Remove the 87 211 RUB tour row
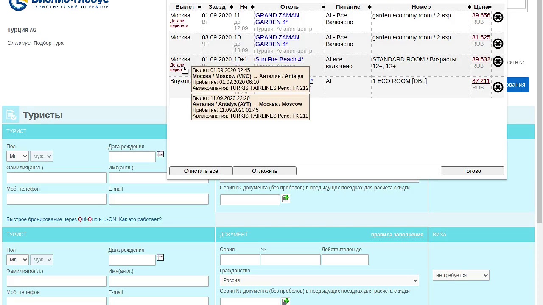Screen dimensions: 543x305 498,87
